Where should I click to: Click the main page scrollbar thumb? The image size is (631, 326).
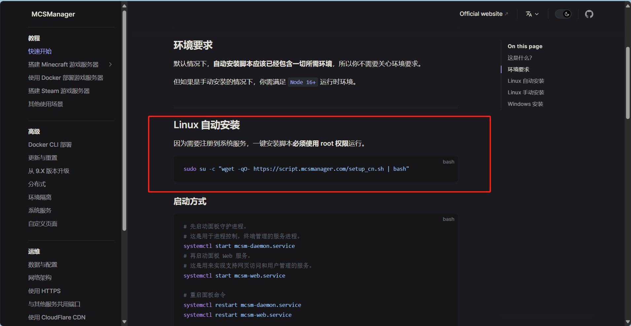pyautogui.click(x=628, y=83)
